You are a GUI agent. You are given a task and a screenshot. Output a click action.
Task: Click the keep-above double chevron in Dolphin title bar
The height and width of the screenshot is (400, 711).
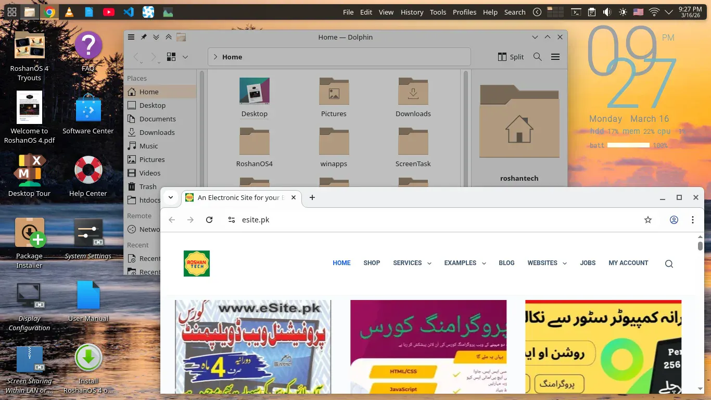pyautogui.click(x=169, y=37)
